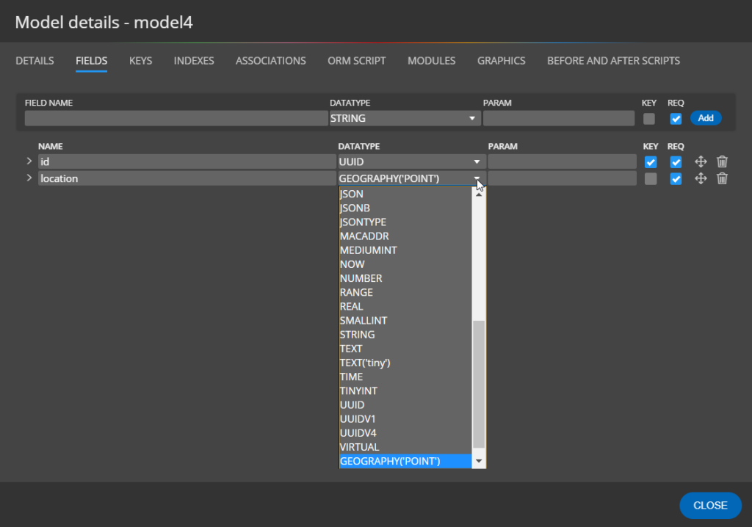Screen dimensions: 752x527
Task: Click the CLOSE button
Action: point(710,505)
